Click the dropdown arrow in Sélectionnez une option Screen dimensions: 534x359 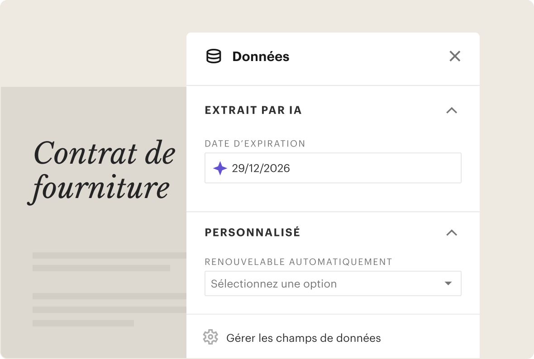448,283
